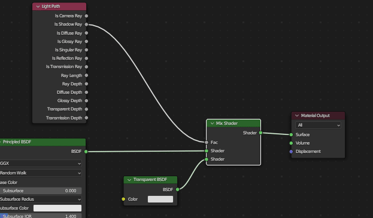Click the Mix Shader Fac input socket

click(x=207, y=142)
